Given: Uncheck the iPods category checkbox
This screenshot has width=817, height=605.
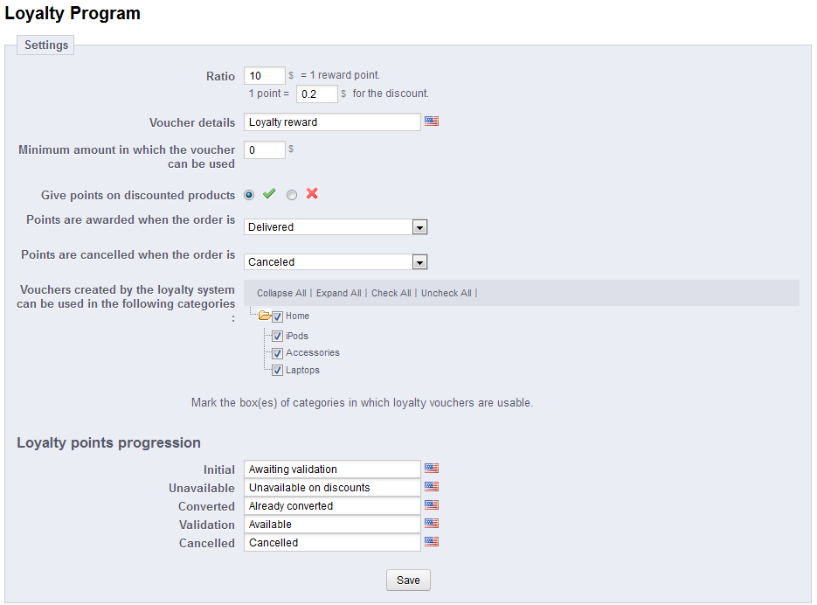Looking at the screenshot, I should coord(277,337).
